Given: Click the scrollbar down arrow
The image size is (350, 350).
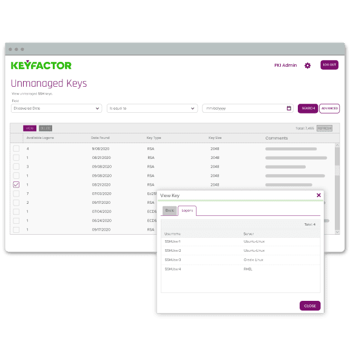Looking at the screenshot, I should pyautogui.click(x=337, y=232).
